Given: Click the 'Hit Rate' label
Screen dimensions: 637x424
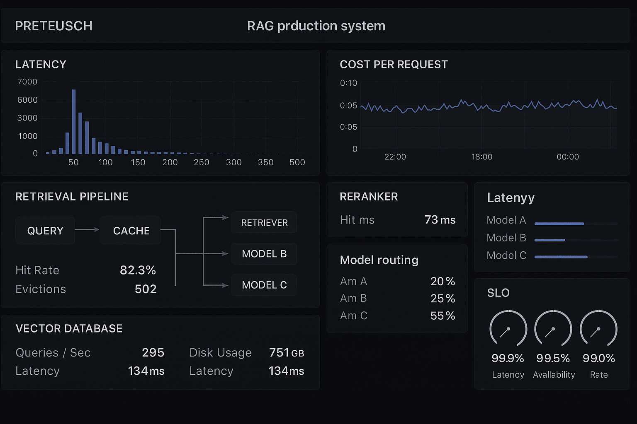Looking at the screenshot, I should (37, 270).
